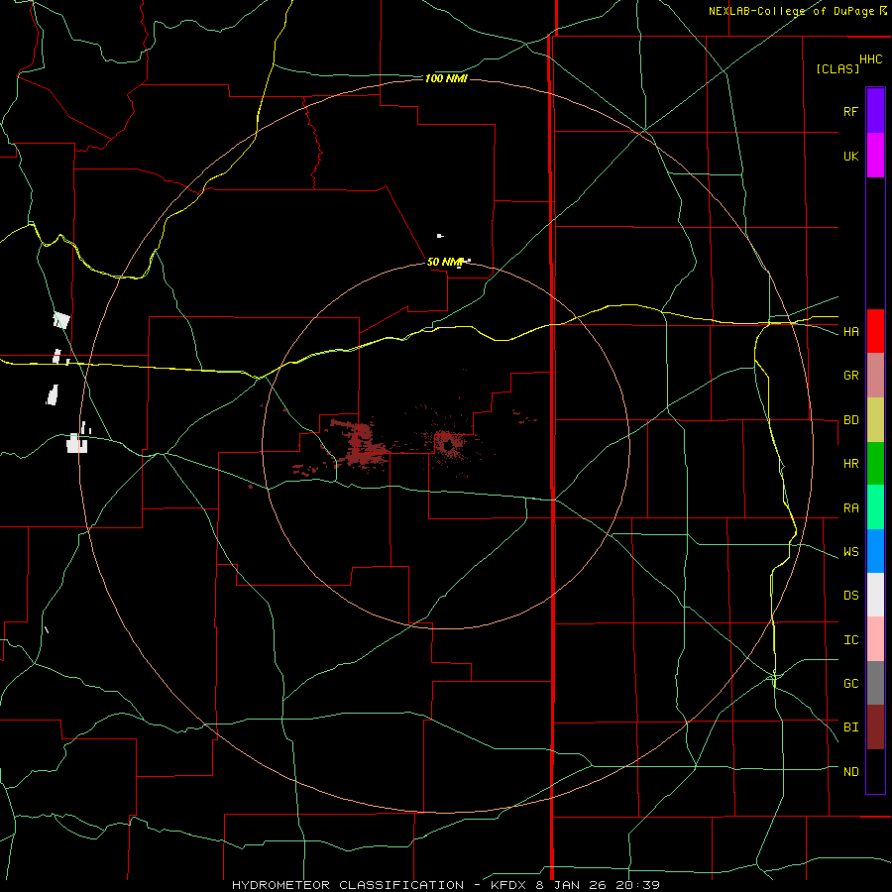Select the BI legend label

pos(850,727)
